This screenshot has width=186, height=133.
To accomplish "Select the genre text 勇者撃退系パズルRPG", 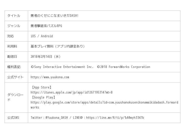I will click(46, 26).
